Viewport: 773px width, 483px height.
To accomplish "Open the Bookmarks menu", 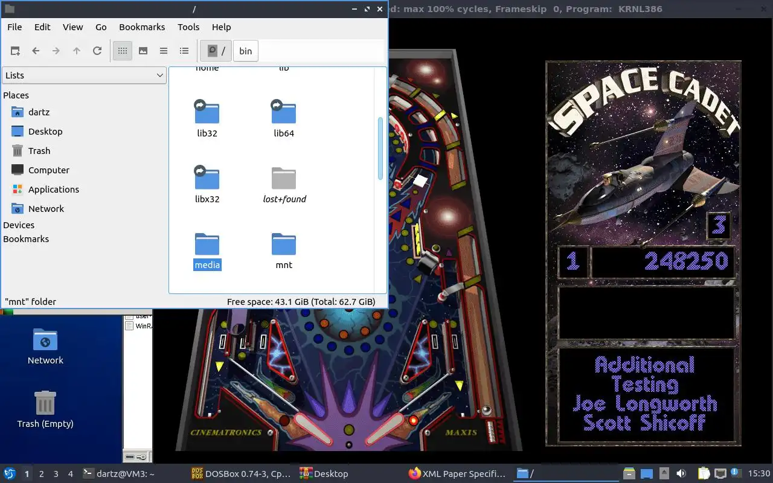I will click(142, 27).
